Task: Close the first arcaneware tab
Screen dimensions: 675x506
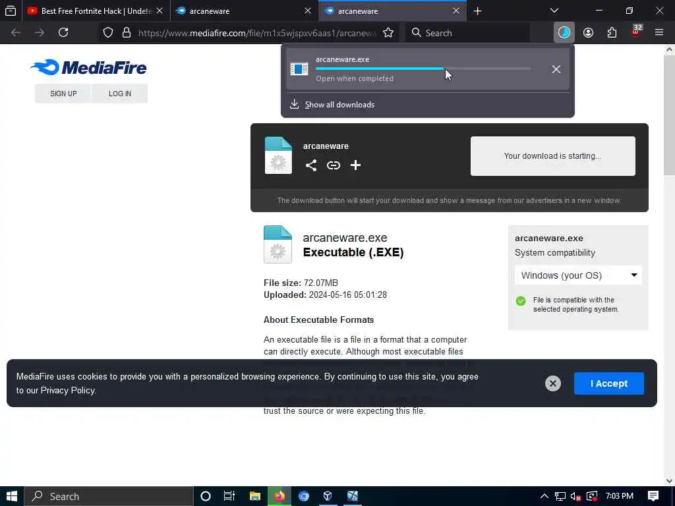Action: (x=308, y=11)
